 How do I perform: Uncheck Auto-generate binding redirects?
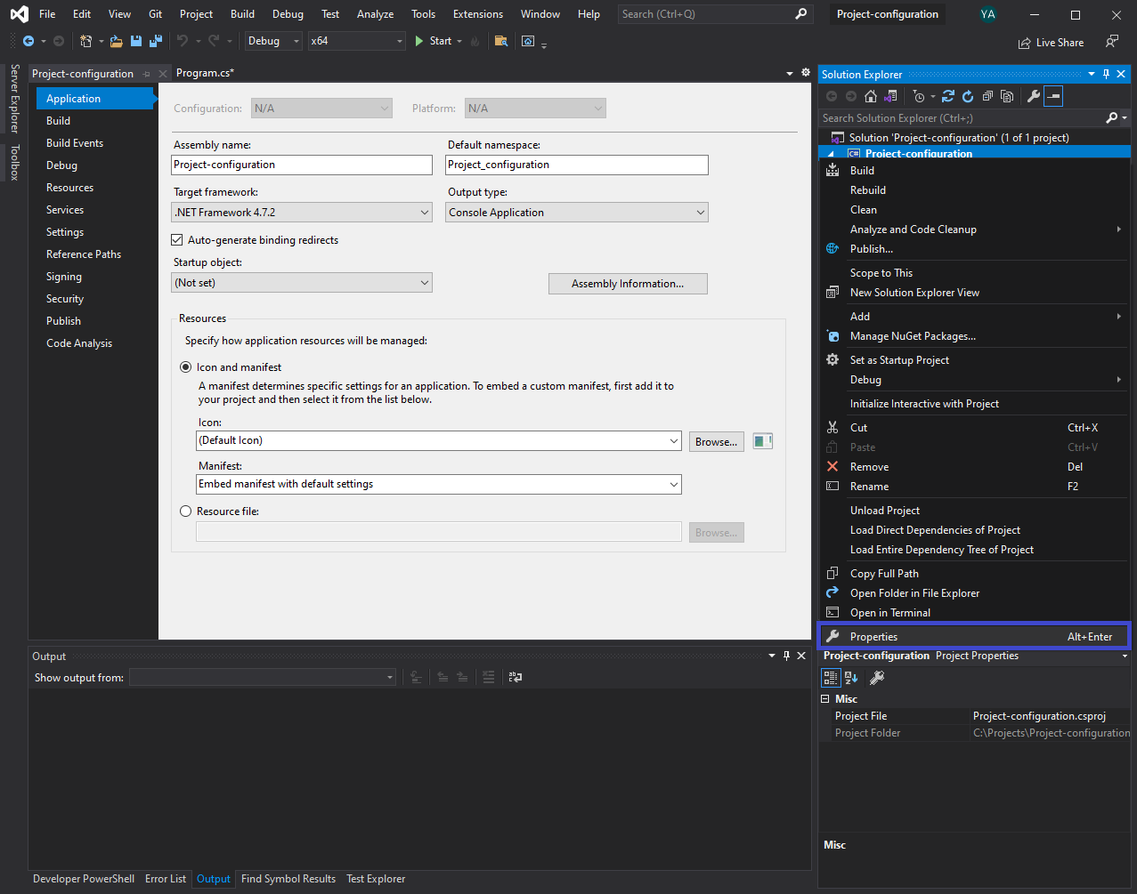pos(176,239)
